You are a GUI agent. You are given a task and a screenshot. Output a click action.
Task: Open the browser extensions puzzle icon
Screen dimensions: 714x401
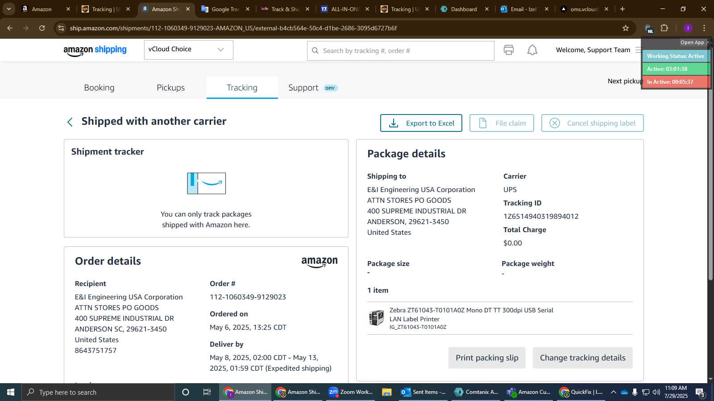click(x=664, y=28)
